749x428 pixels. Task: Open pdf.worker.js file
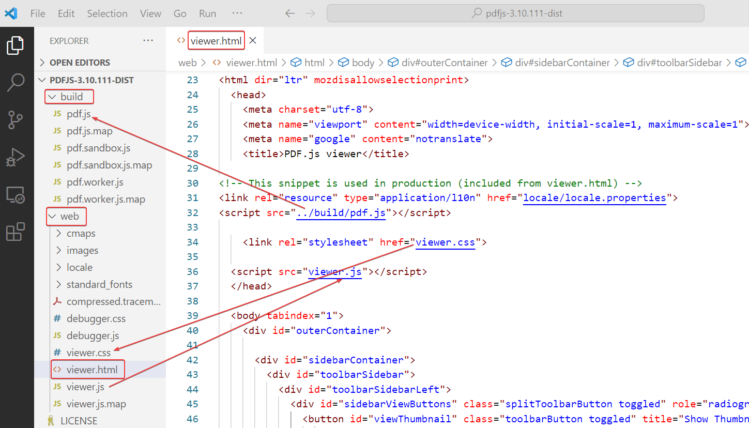pyautogui.click(x=100, y=182)
